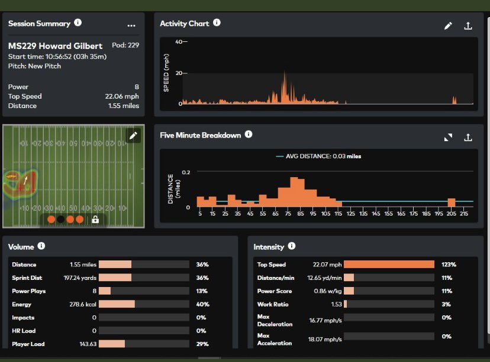This screenshot has width=490, height=362.
Task: Open Session Summary three-dot menu
Action: pos(131,25)
